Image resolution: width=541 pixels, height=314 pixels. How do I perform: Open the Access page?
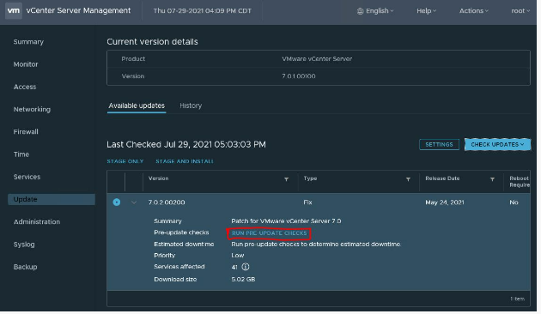tap(25, 87)
